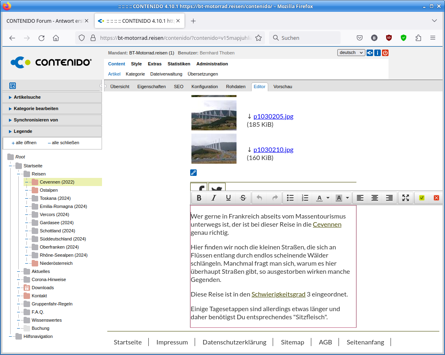Toggle bold formatting in the editor toolbar
This screenshot has width=445, height=355.
point(199,198)
